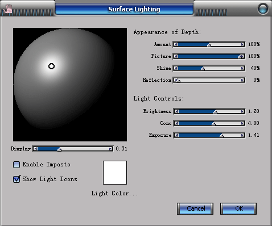Click the Shine slider's right arrow
Viewport: 272px width, 226px height.
click(x=242, y=68)
